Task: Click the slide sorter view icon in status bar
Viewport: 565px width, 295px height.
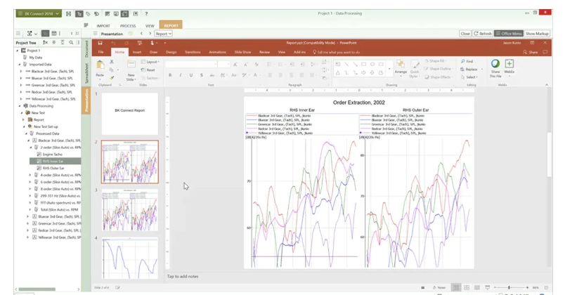Action: tap(467, 287)
